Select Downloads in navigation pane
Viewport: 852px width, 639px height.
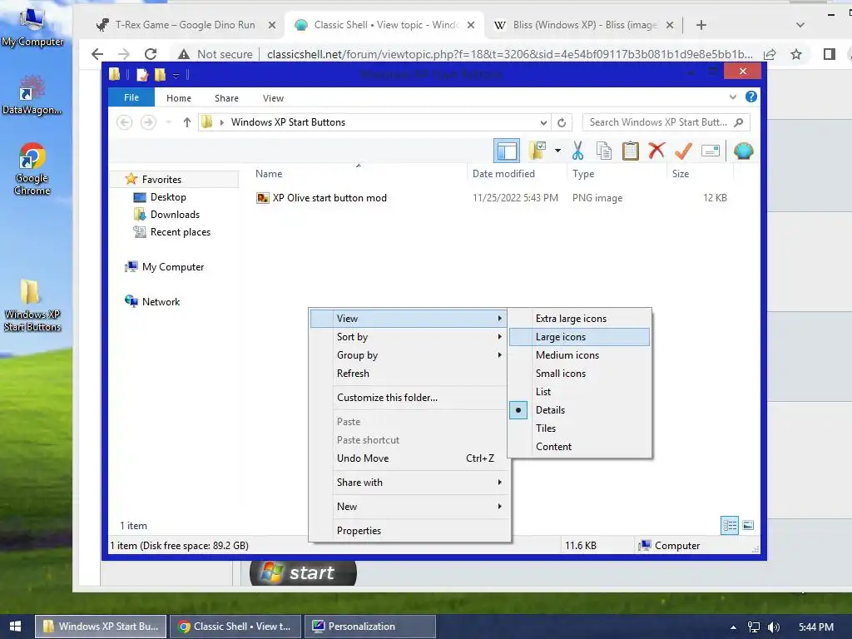click(175, 215)
